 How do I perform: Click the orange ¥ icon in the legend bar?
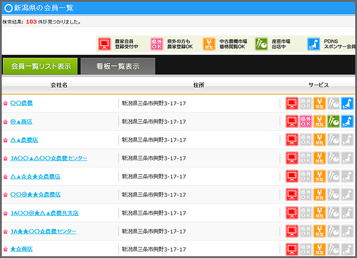(x=208, y=43)
